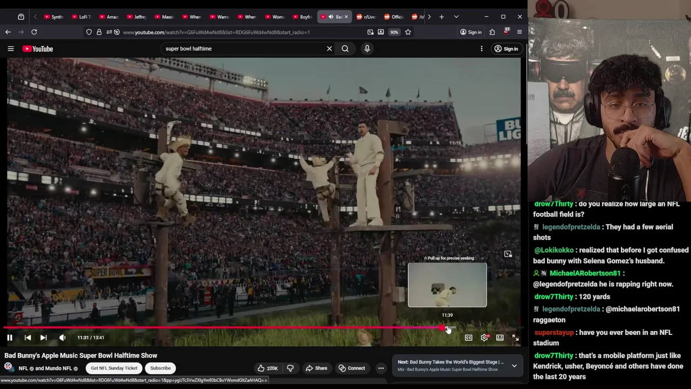Viewport: 691px width, 389px height.
Task: Click chat username 'superstayup'
Action: (x=554, y=333)
